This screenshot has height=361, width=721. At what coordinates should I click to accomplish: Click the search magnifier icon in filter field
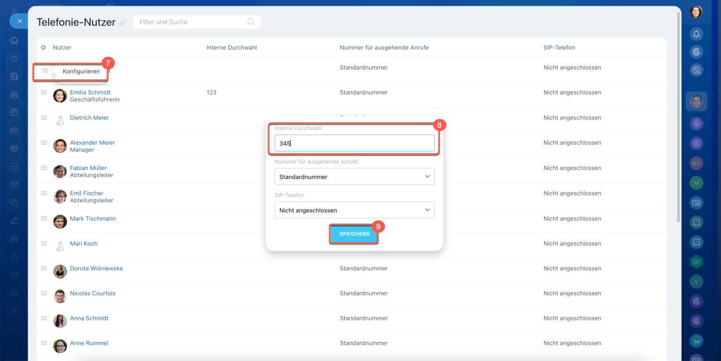click(x=251, y=22)
